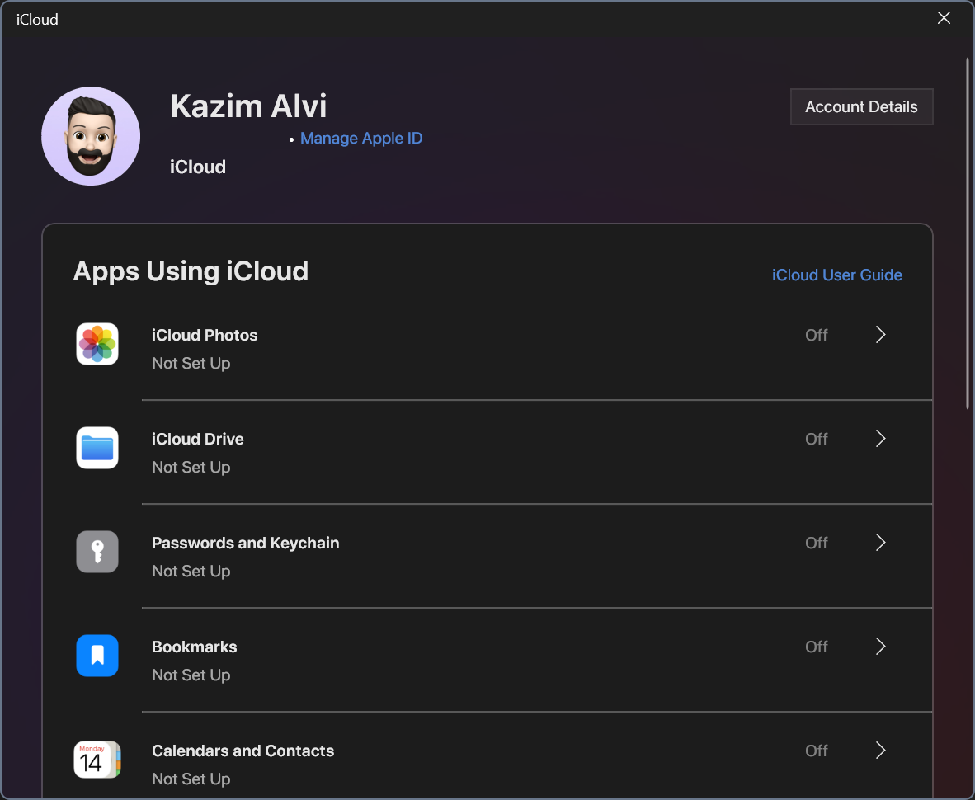Click the Bookmarks app icon
Viewport: 975px width, 800px height.
(97, 655)
